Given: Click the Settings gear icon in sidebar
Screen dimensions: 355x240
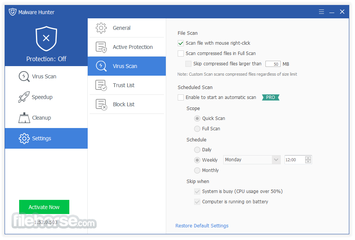Looking at the screenshot, I should pyautogui.click(x=24, y=138).
